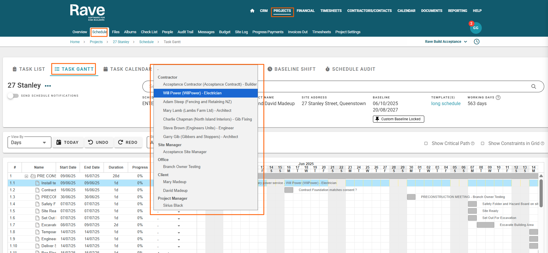
Task: Open the GG user avatar menu
Action: [x=476, y=28]
